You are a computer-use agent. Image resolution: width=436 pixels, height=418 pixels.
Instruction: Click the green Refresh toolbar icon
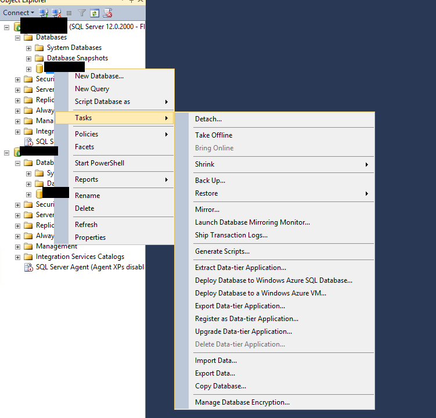(x=95, y=13)
